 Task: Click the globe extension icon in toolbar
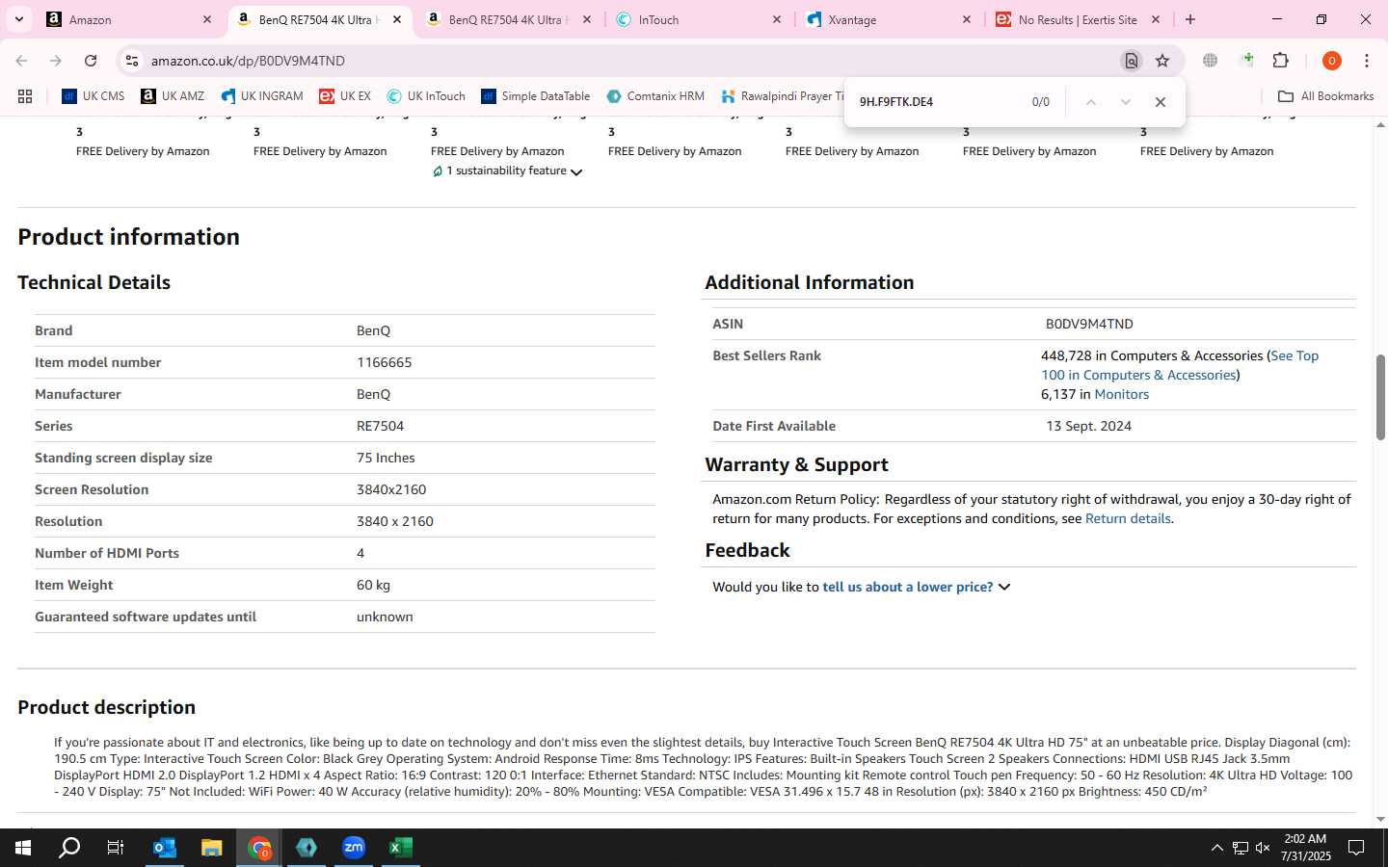(1210, 61)
